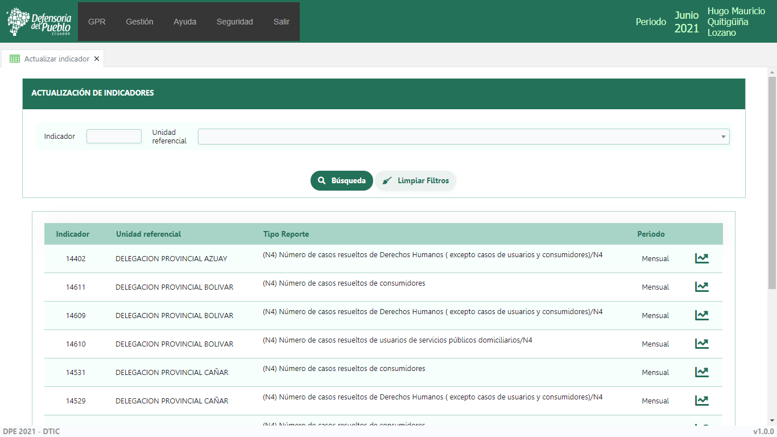Click the Búsqueda search button

(x=342, y=180)
